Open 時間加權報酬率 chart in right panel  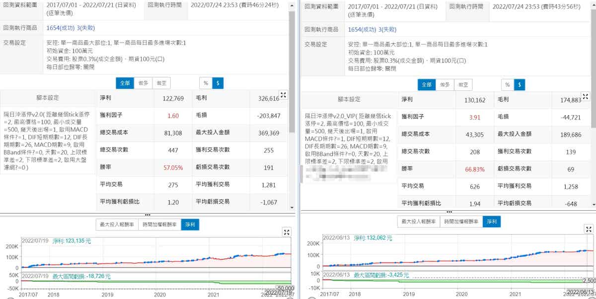pos(461,222)
